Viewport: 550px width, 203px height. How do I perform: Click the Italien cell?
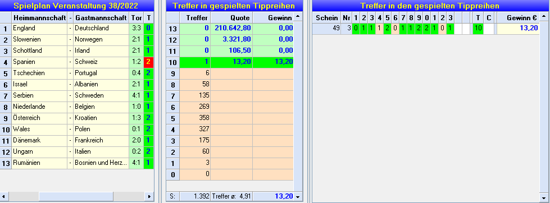click(101, 151)
